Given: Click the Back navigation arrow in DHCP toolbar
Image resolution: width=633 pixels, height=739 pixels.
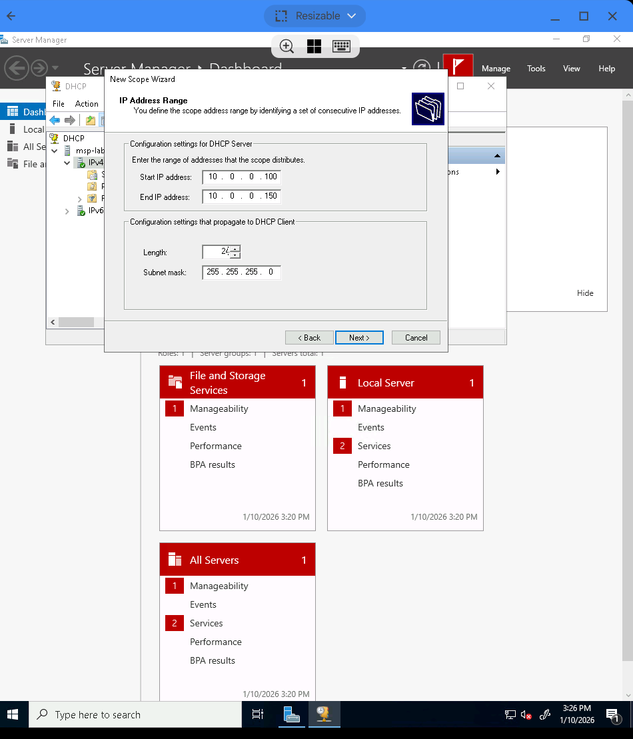Looking at the screenshot, I should tap(55, 120).
